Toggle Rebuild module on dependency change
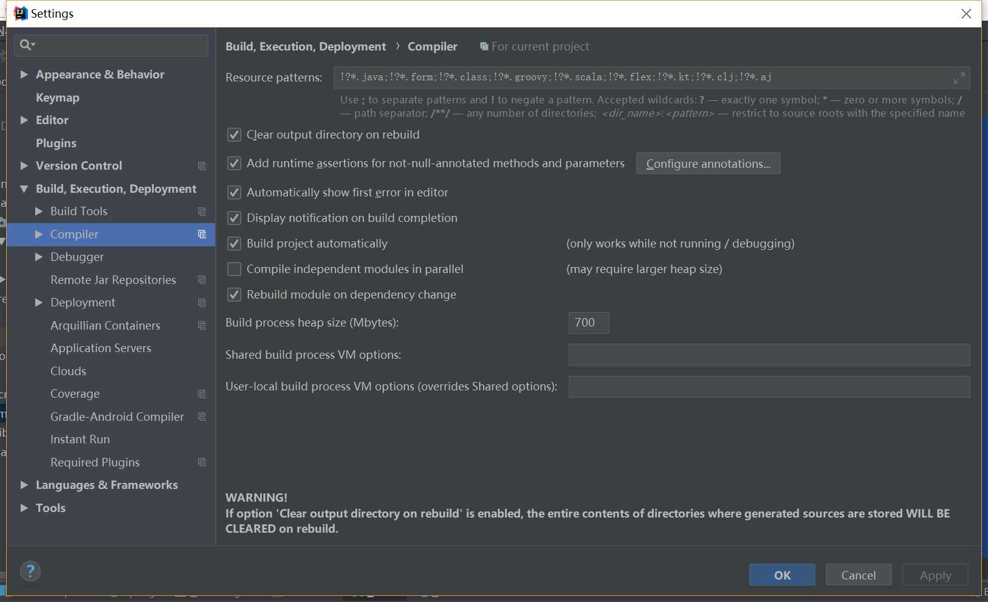The height and width of the screenshot is (602, 988). click(234, 295)
